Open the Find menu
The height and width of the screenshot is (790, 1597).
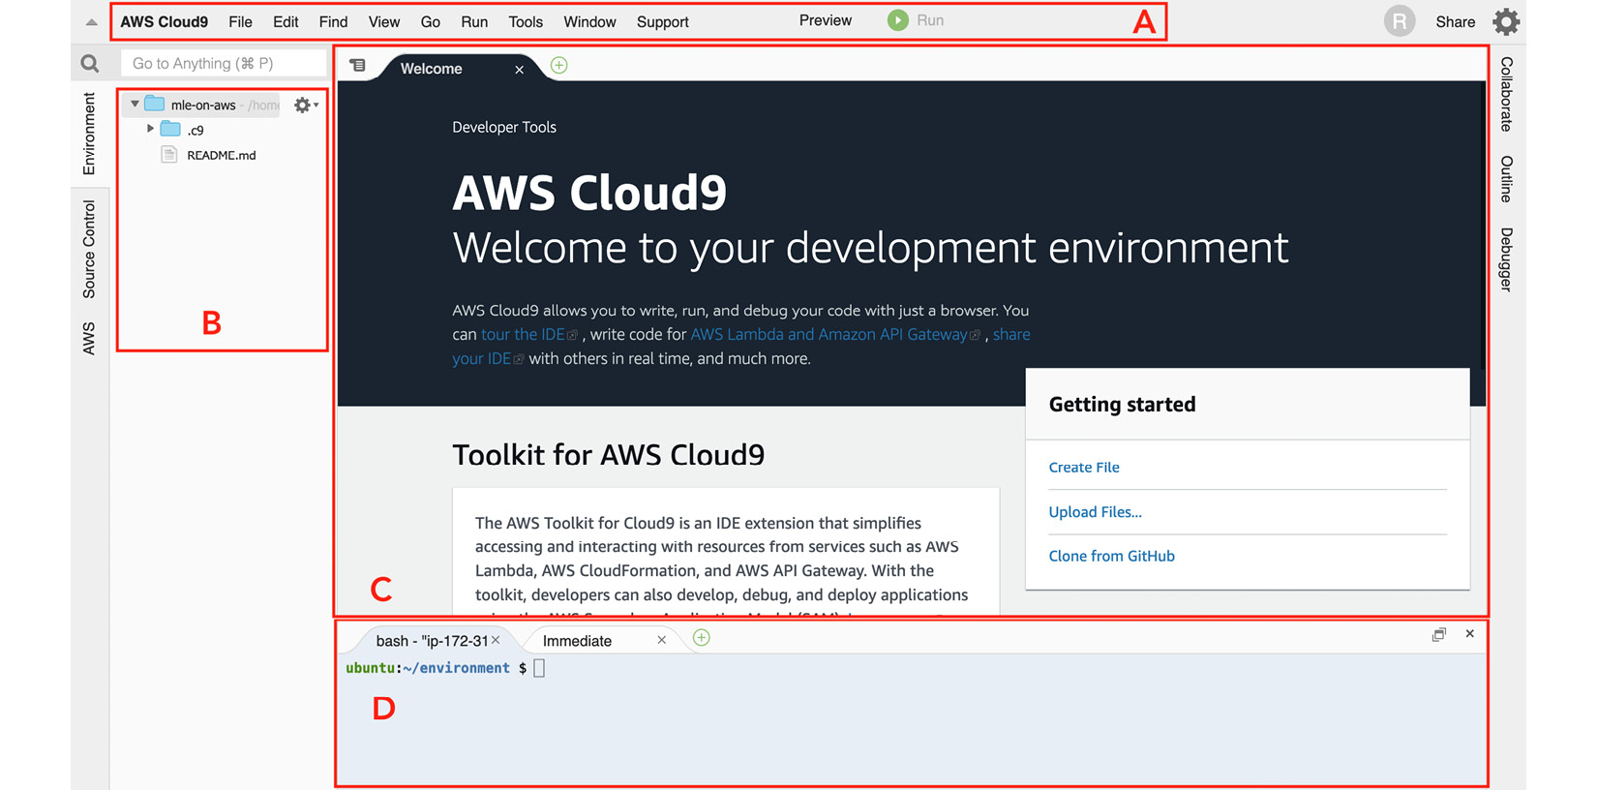click(333, 21)
